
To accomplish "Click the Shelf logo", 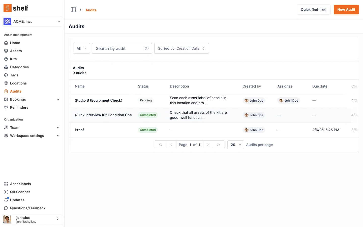I will 16,8.
